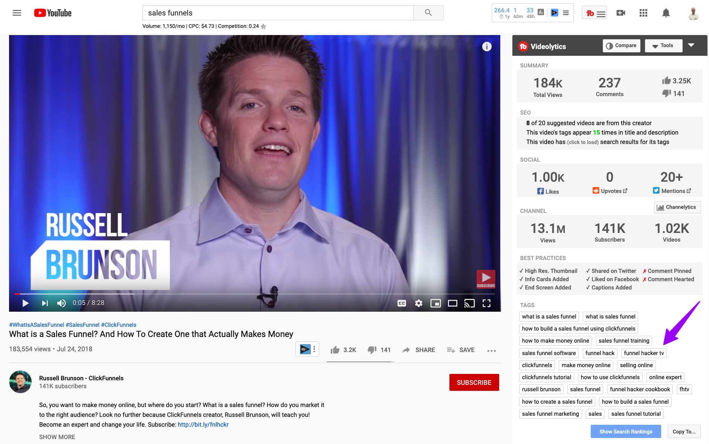Open video player settings gear
Image resolution: width=709 pixels, height=444 pixels.
(419, 303)
